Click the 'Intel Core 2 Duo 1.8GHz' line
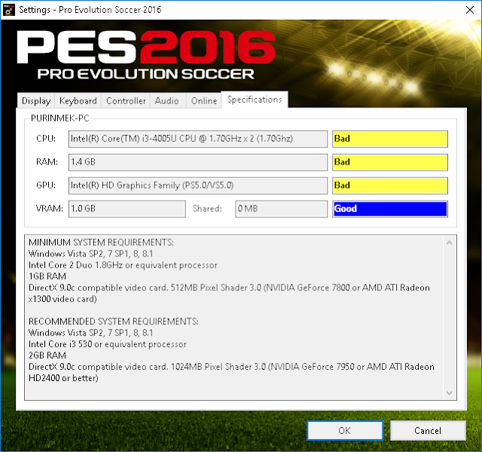The image size is (482, 452). point(123,265)
